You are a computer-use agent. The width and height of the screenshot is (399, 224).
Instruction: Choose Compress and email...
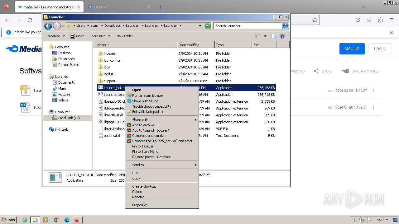tap(162, 136)
